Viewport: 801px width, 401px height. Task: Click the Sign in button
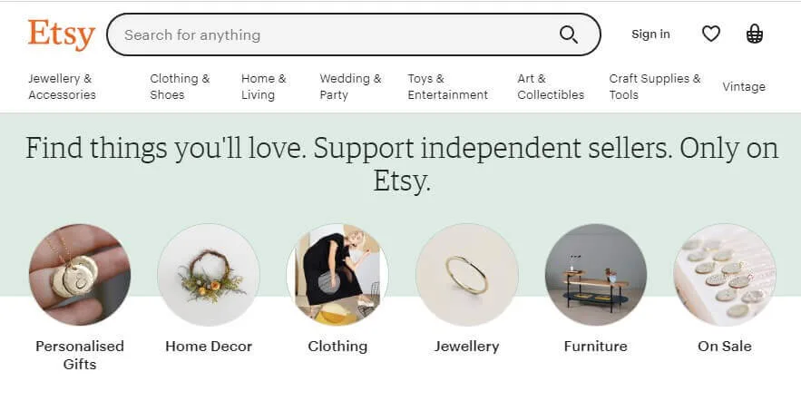coord(650,34)
